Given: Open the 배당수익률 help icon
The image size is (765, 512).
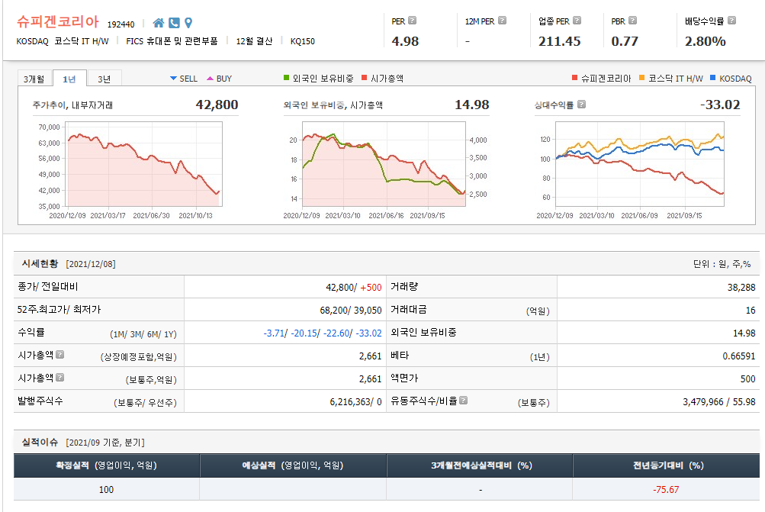Looking at the screenshot, I should pyautogui.click(x=731, y=21).
